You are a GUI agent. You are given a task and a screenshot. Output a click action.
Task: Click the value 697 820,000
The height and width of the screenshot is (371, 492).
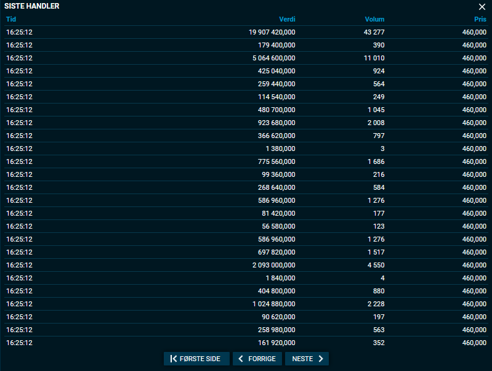click(x=276, y=252)
